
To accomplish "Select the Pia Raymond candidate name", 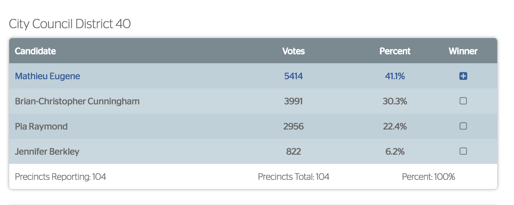I will pyautogui.click(x=41, y=127).
